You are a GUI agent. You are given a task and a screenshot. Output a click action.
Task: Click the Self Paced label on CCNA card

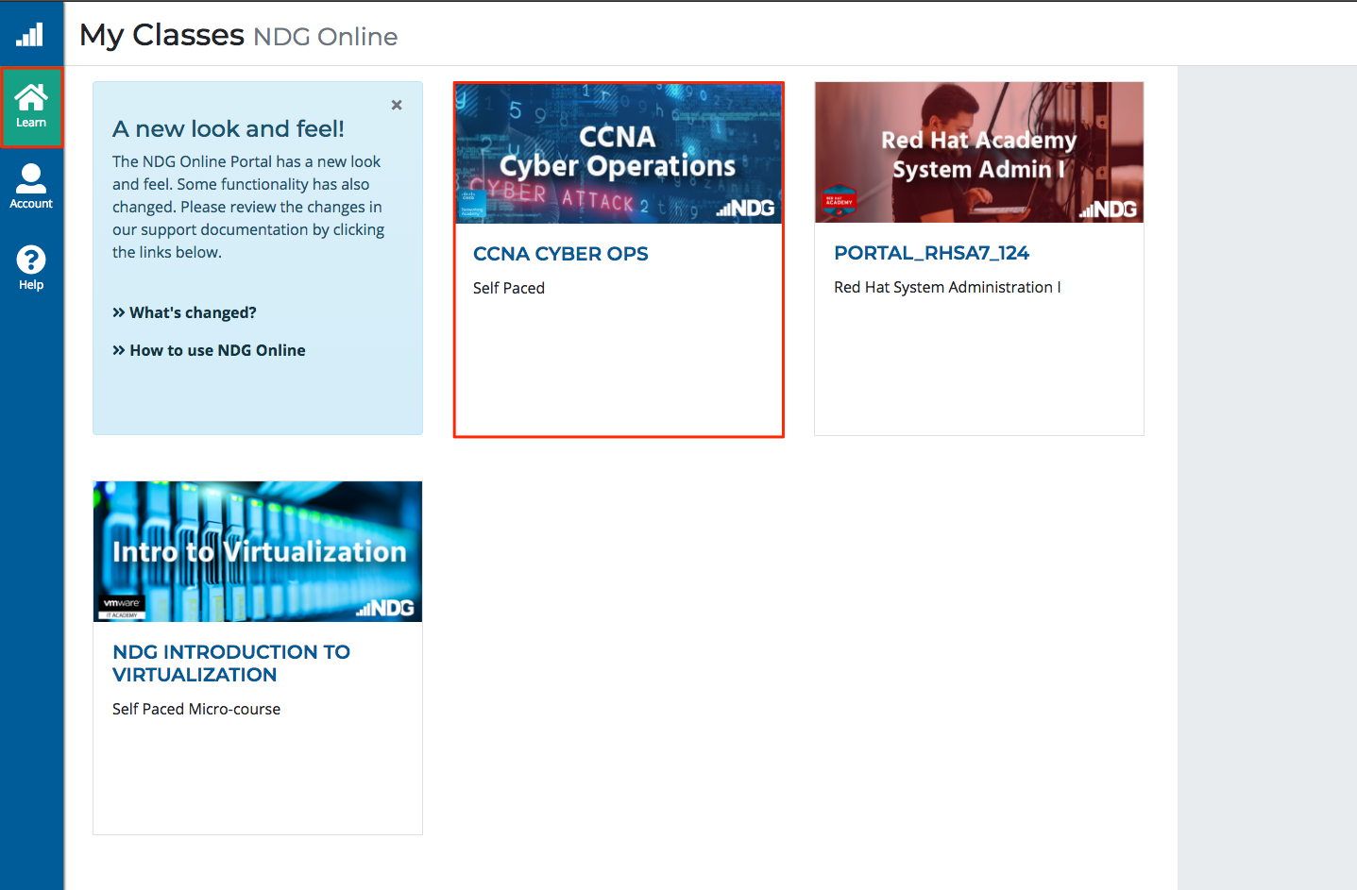tap(508, 288)
